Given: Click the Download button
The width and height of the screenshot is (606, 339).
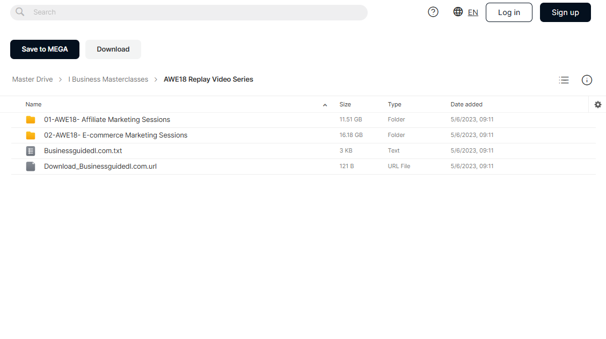Looking at the screenshot, I should pos(113,49).
